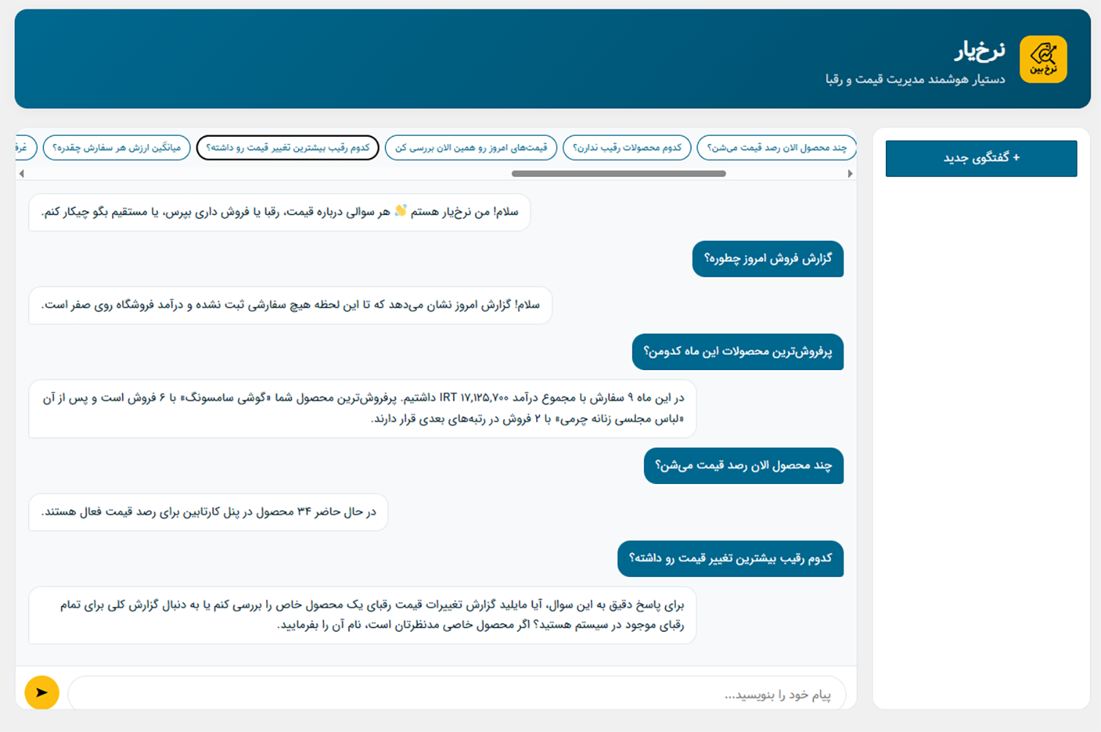Select suggestion میانگین ارزش هر سفارش چقدره؟

pyautogui.click(x=116, y=148)
